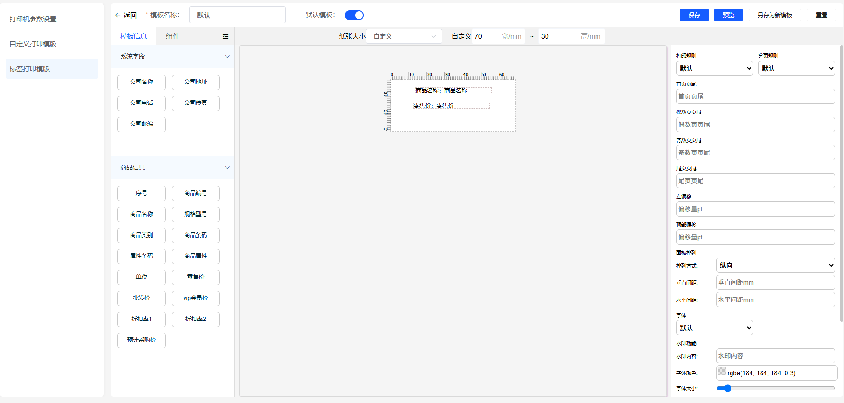The height and width of the screenshot is (403, 844).
Task: Click the 公司名称 field button
Action: click(x=142, y=82)
